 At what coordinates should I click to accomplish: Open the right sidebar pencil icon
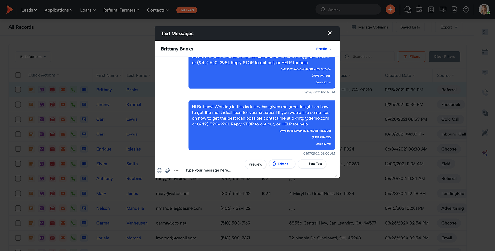(x=485, y=133)
